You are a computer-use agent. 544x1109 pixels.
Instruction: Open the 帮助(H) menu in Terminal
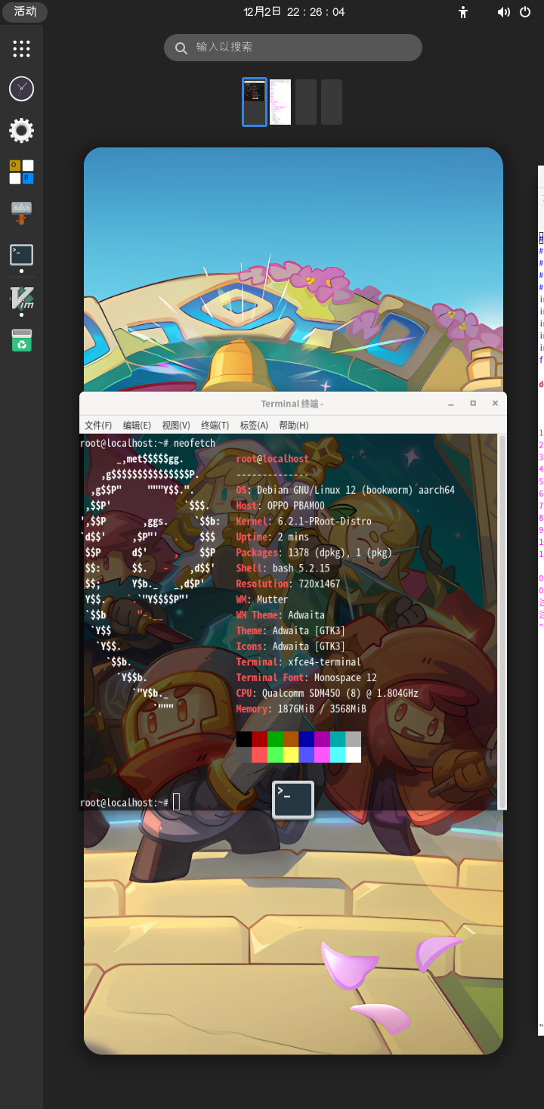click(294, 426)
